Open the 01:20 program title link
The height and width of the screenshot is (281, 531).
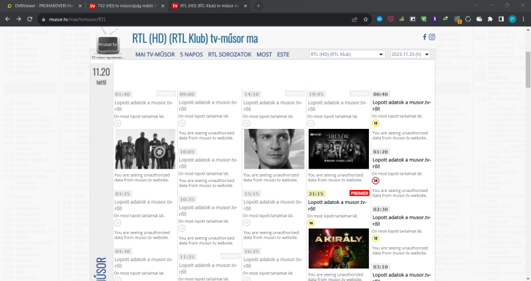click(x=402, y=163)
